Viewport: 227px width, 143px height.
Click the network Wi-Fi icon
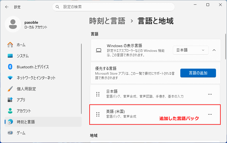pos(10,78)
